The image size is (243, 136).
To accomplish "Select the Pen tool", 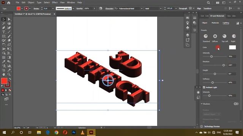I will click(x=4, y=28).
